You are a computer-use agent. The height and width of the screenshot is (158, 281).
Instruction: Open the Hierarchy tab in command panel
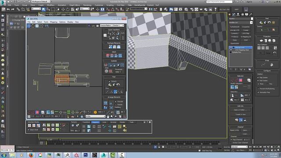pyautogui.click(x=238, y=14)
